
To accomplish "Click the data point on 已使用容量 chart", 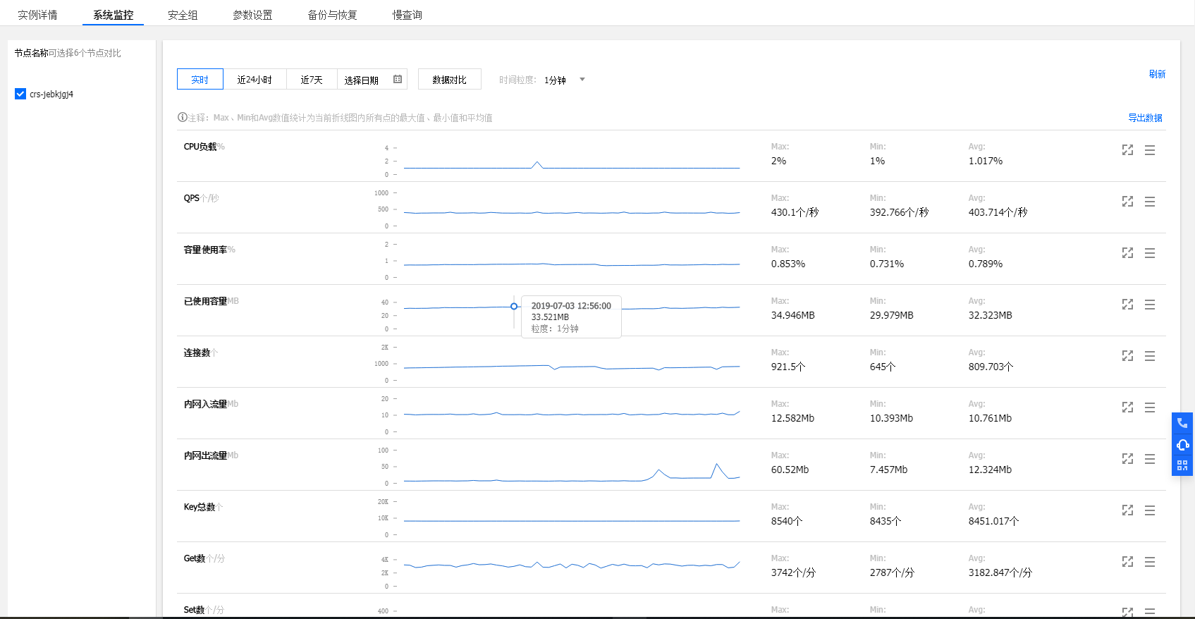I will pyautogui.click(x=514, y=306).
